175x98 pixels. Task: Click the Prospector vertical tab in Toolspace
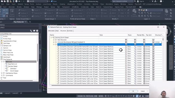40,37
